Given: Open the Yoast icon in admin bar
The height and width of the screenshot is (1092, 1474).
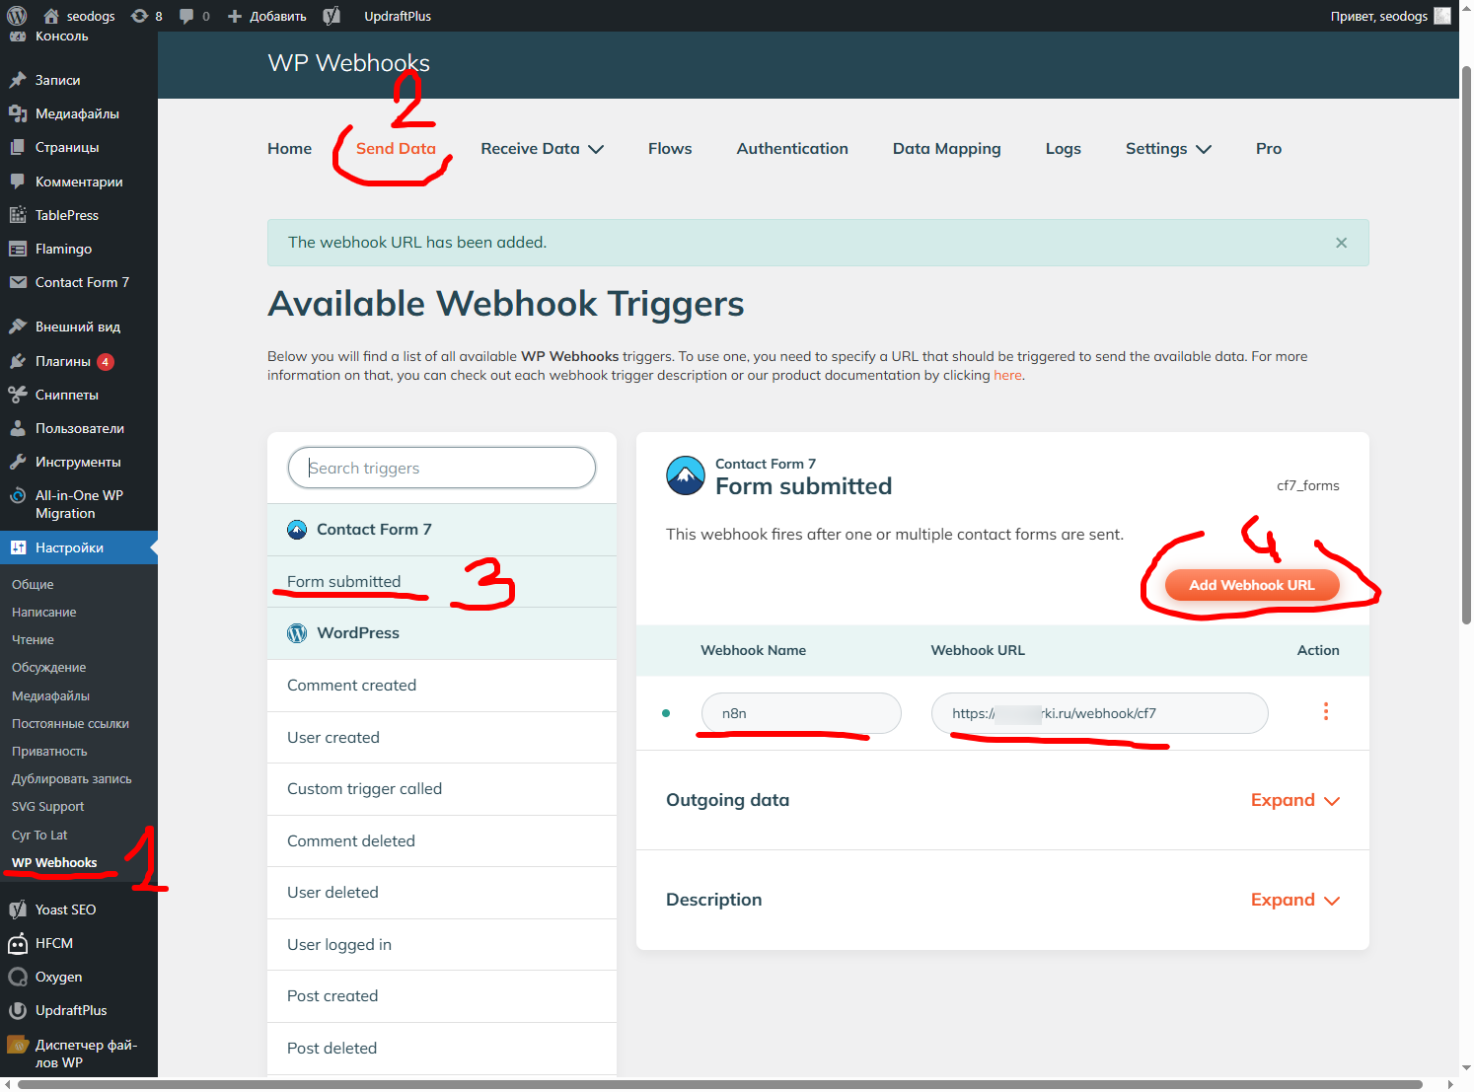Looking at the screenshot, I should click(332, 16).
